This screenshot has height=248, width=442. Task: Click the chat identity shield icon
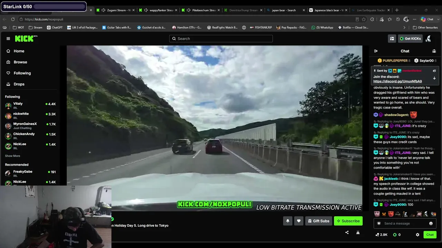coord(379,224)
